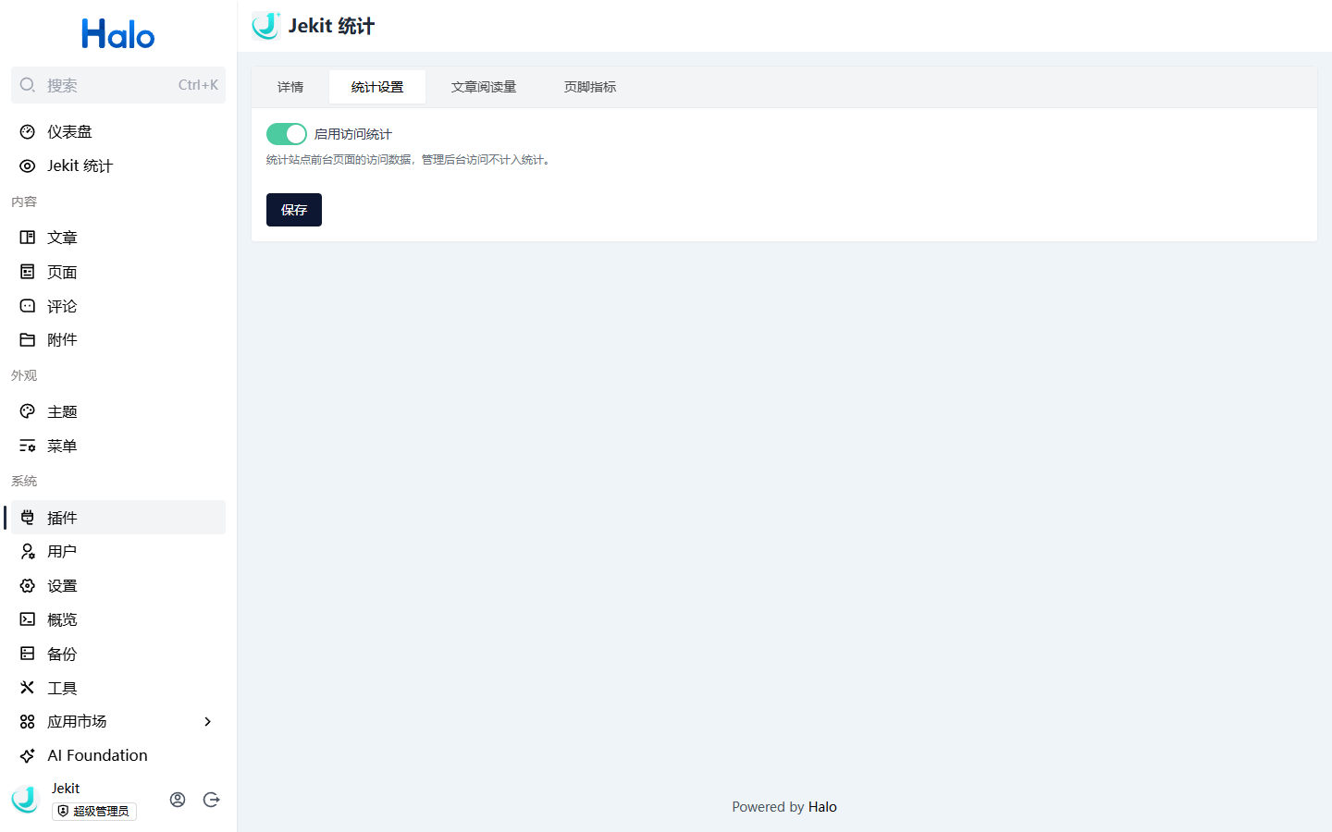Click the 保存 save button

point(294,210)
